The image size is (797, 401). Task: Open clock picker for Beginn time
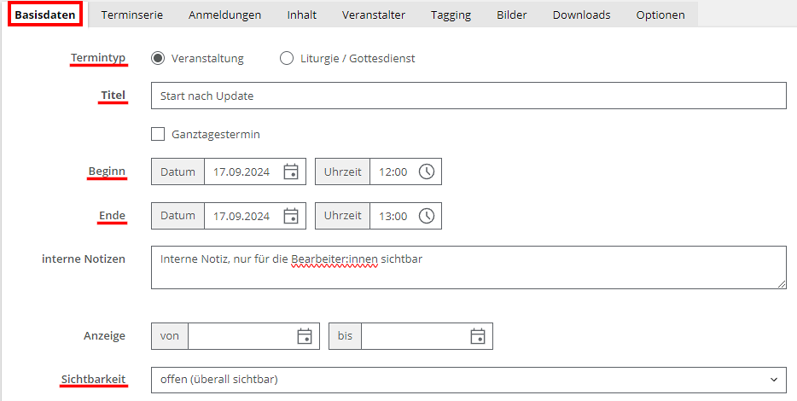pos(427,171)
